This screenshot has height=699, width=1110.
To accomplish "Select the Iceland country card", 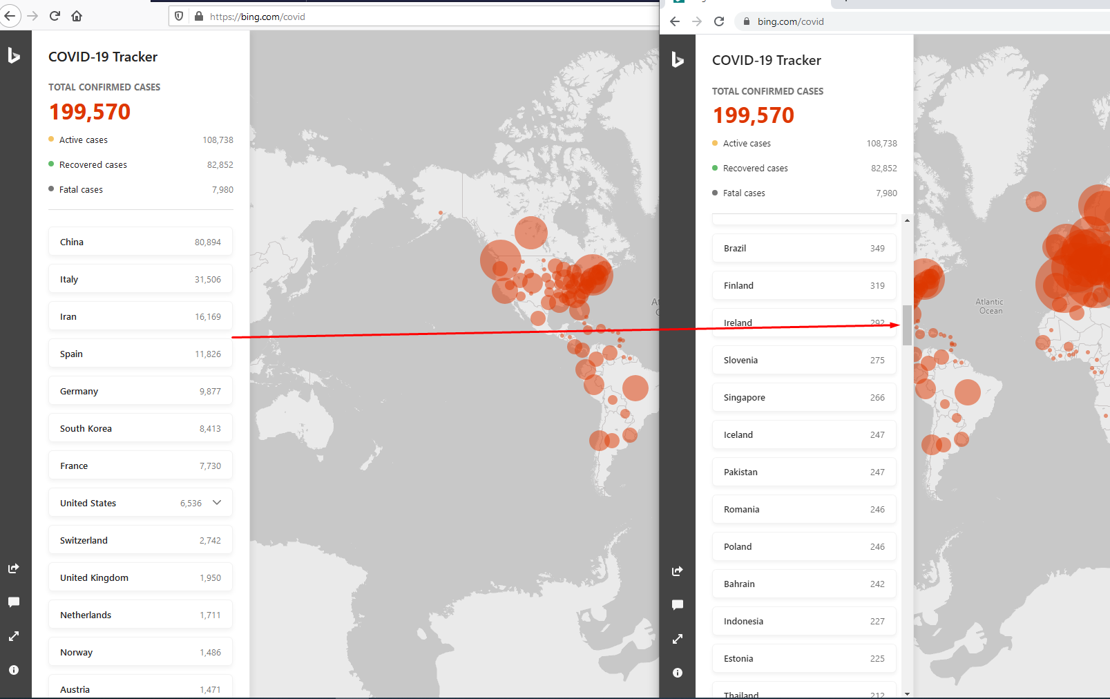I will click(804, 434).
